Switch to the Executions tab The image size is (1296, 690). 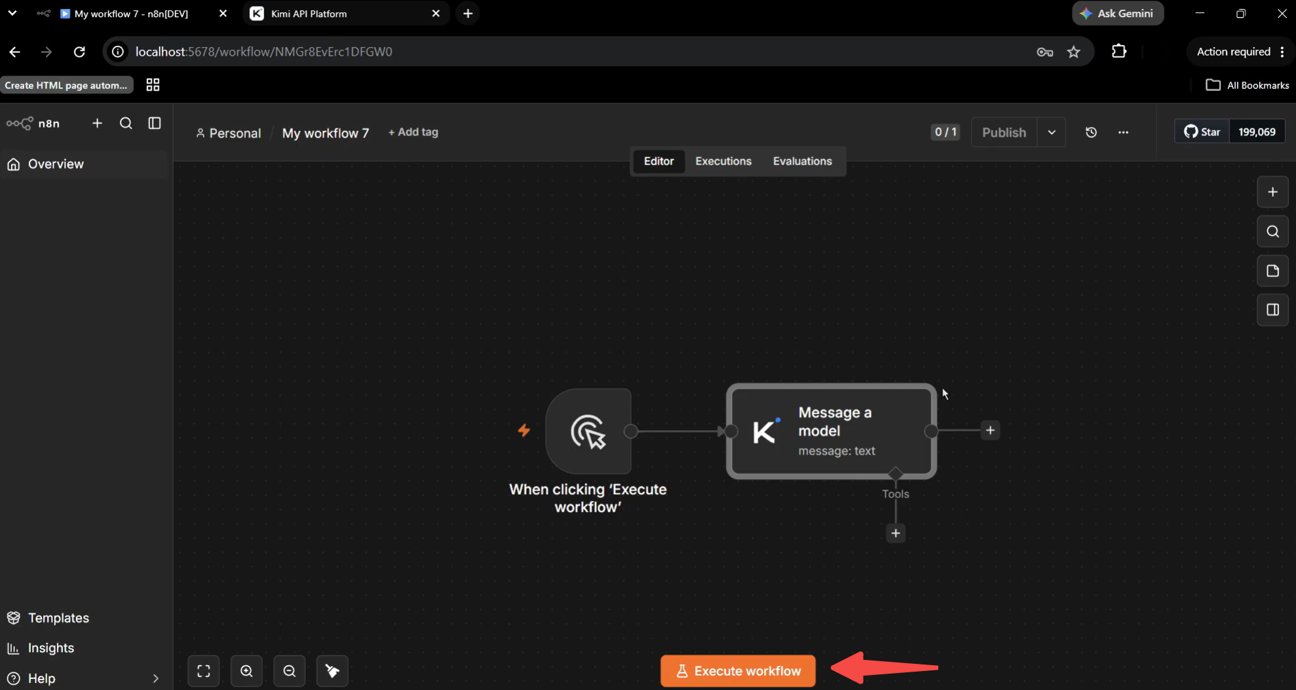pos(723,161)
